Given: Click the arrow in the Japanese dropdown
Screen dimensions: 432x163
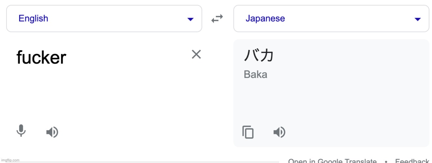Looking at the screenshot, I should point(417,19).
